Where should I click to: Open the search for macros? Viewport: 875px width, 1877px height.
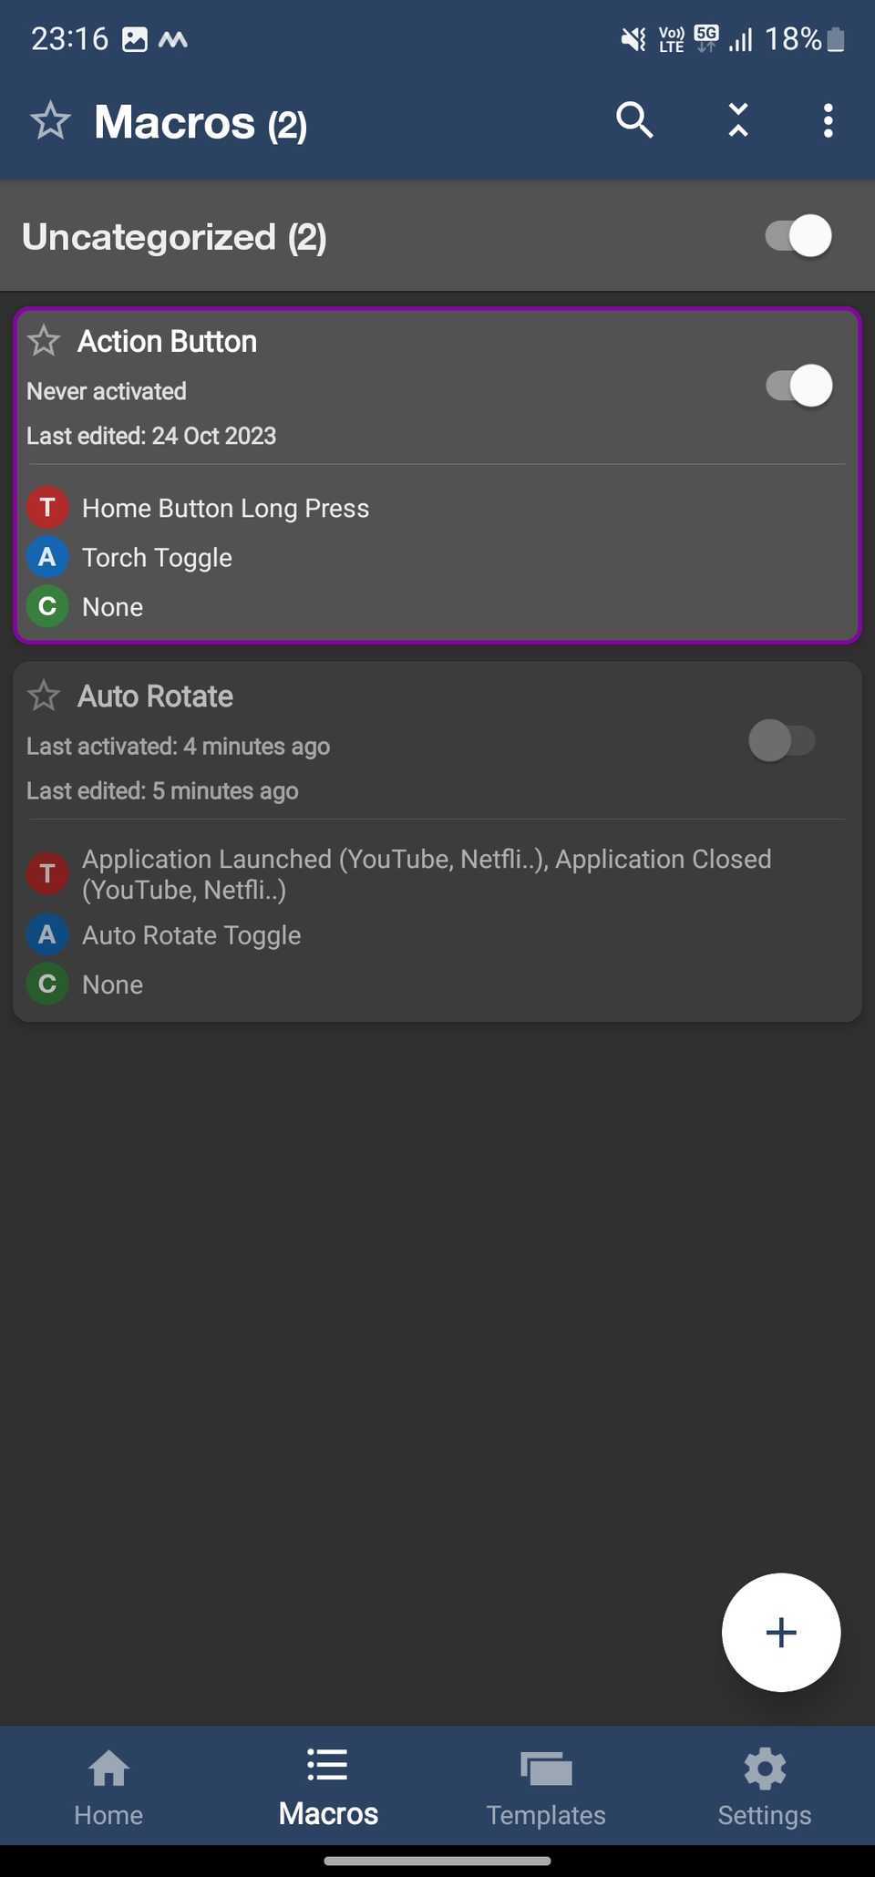click(x=634, y=119)
